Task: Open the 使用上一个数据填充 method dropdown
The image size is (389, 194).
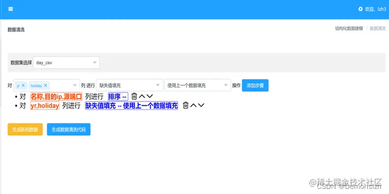Action: coord(197,85)
